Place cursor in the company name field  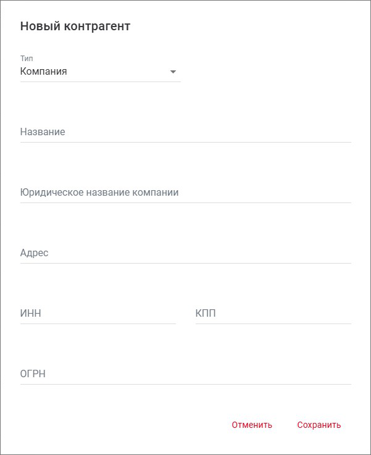185,132
